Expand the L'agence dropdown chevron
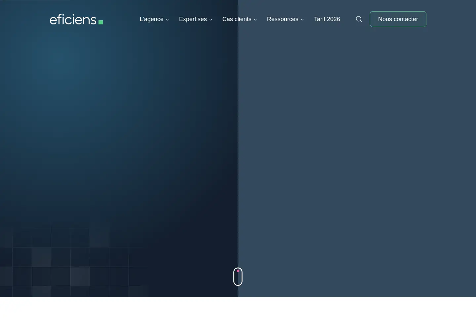The width and height of the screenshot is (476, 330). click(167, 19)
